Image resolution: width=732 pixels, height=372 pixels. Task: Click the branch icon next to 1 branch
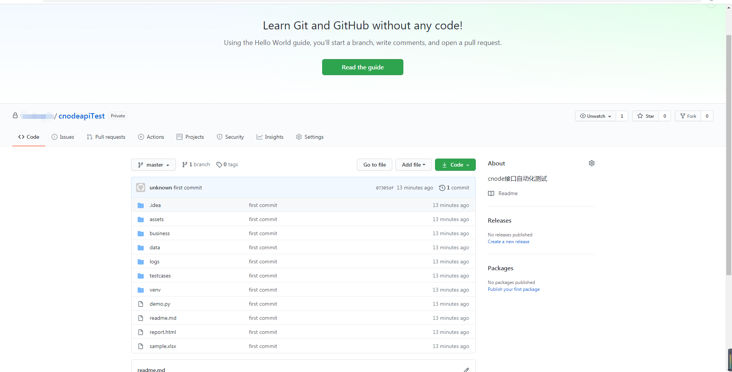click(185, 165)
